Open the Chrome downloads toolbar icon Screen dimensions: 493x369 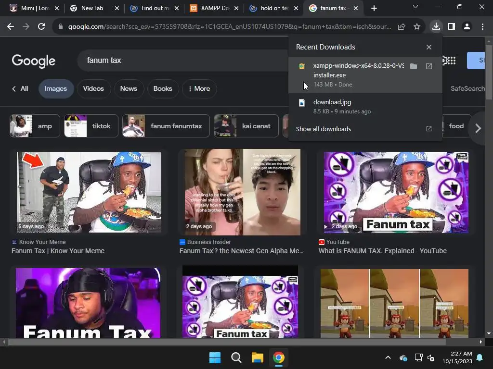pos(436,27)
